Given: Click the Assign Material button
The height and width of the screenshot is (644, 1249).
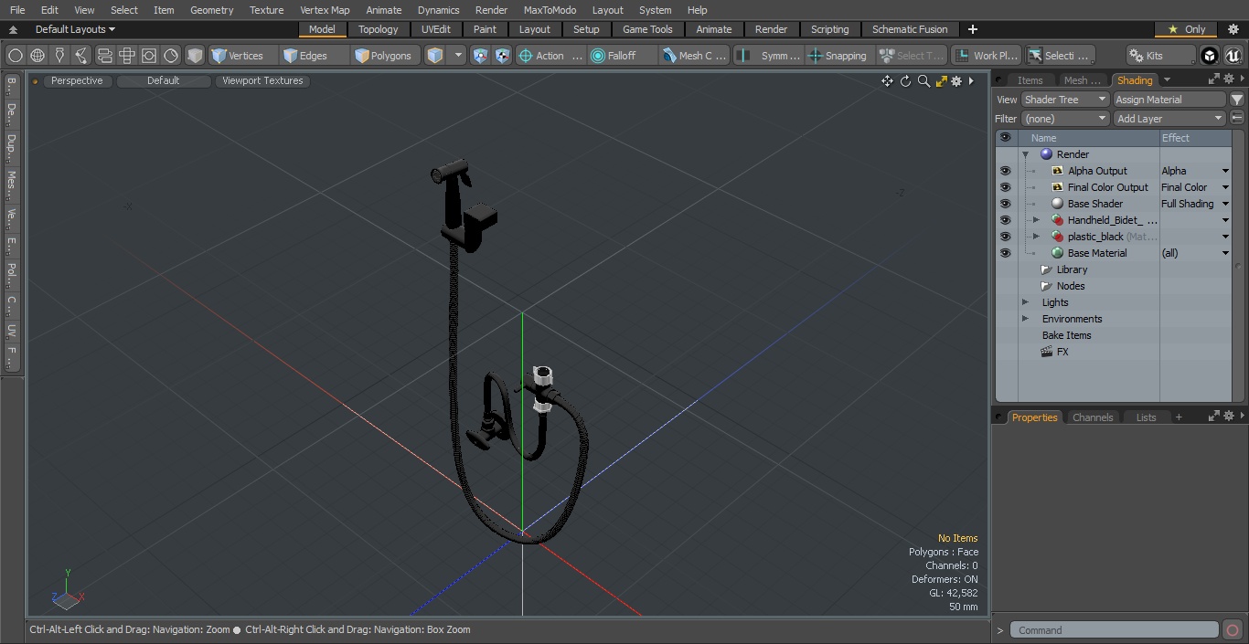Looking at the screenshot, I should click(x=1169, y=100).
